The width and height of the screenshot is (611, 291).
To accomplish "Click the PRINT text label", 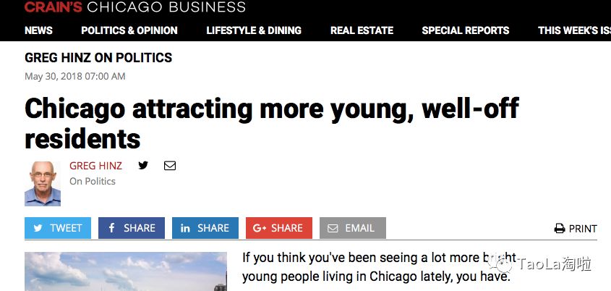I will 583,229.
